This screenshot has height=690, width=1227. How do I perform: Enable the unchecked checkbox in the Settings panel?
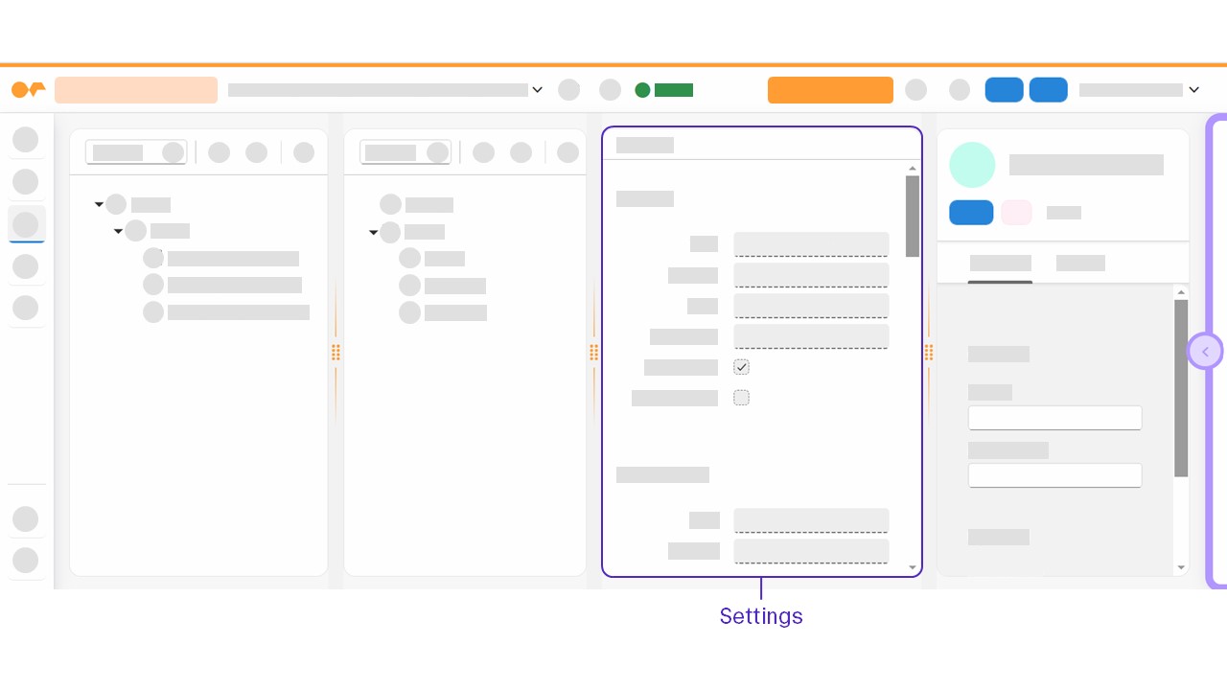741,397
